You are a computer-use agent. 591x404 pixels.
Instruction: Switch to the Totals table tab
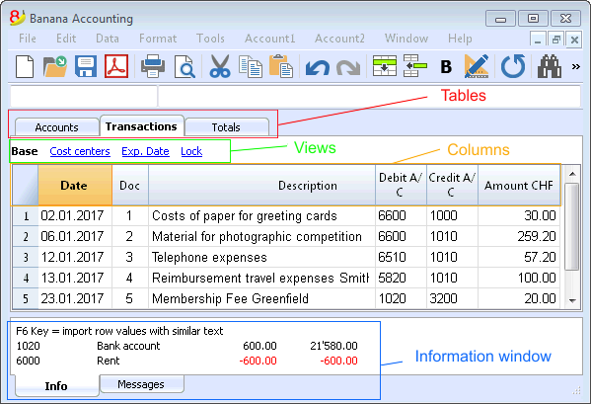[226, 127]
